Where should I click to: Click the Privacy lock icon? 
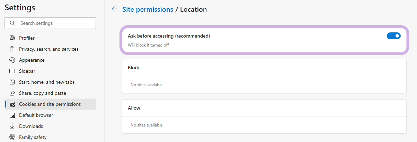point(12,49)
